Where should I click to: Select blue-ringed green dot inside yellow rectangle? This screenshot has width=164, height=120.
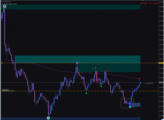(130, 107)
